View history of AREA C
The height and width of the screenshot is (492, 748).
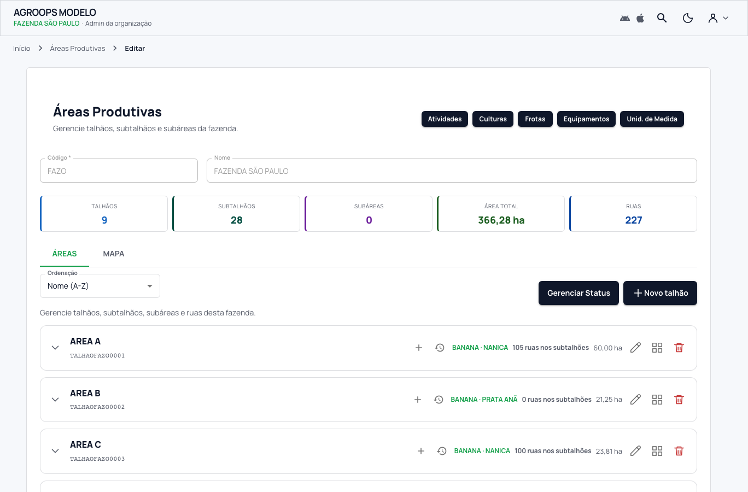point(442,451)
